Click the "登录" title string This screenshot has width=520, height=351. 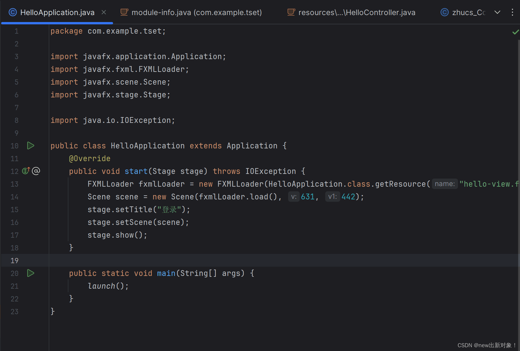click(169, 210)
